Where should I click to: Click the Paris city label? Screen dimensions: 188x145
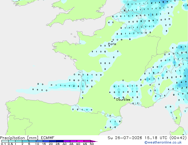click(112, 44)
